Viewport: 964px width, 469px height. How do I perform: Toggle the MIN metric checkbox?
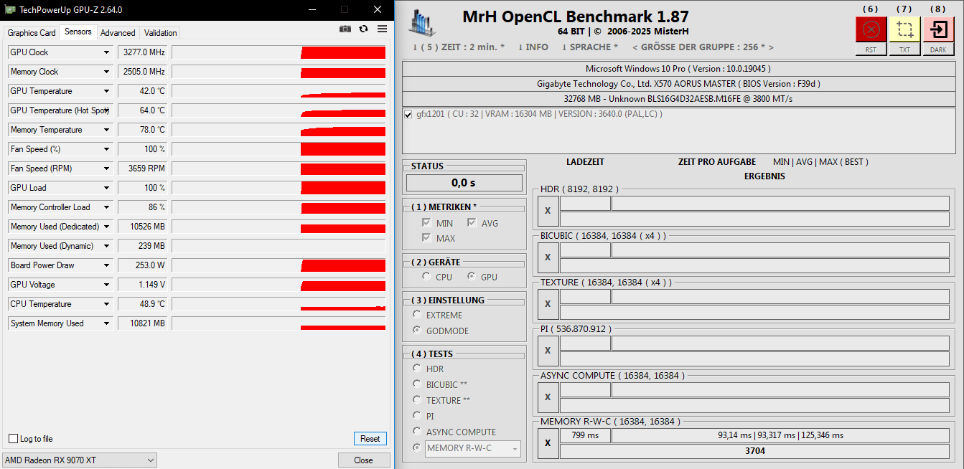[x=427, y=223]
